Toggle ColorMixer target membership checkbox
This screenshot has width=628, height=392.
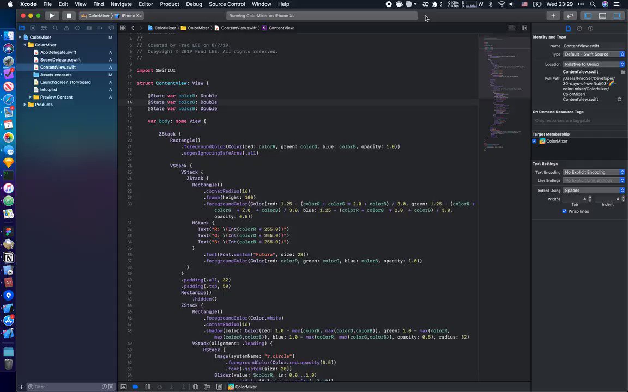tap(534, 141)
